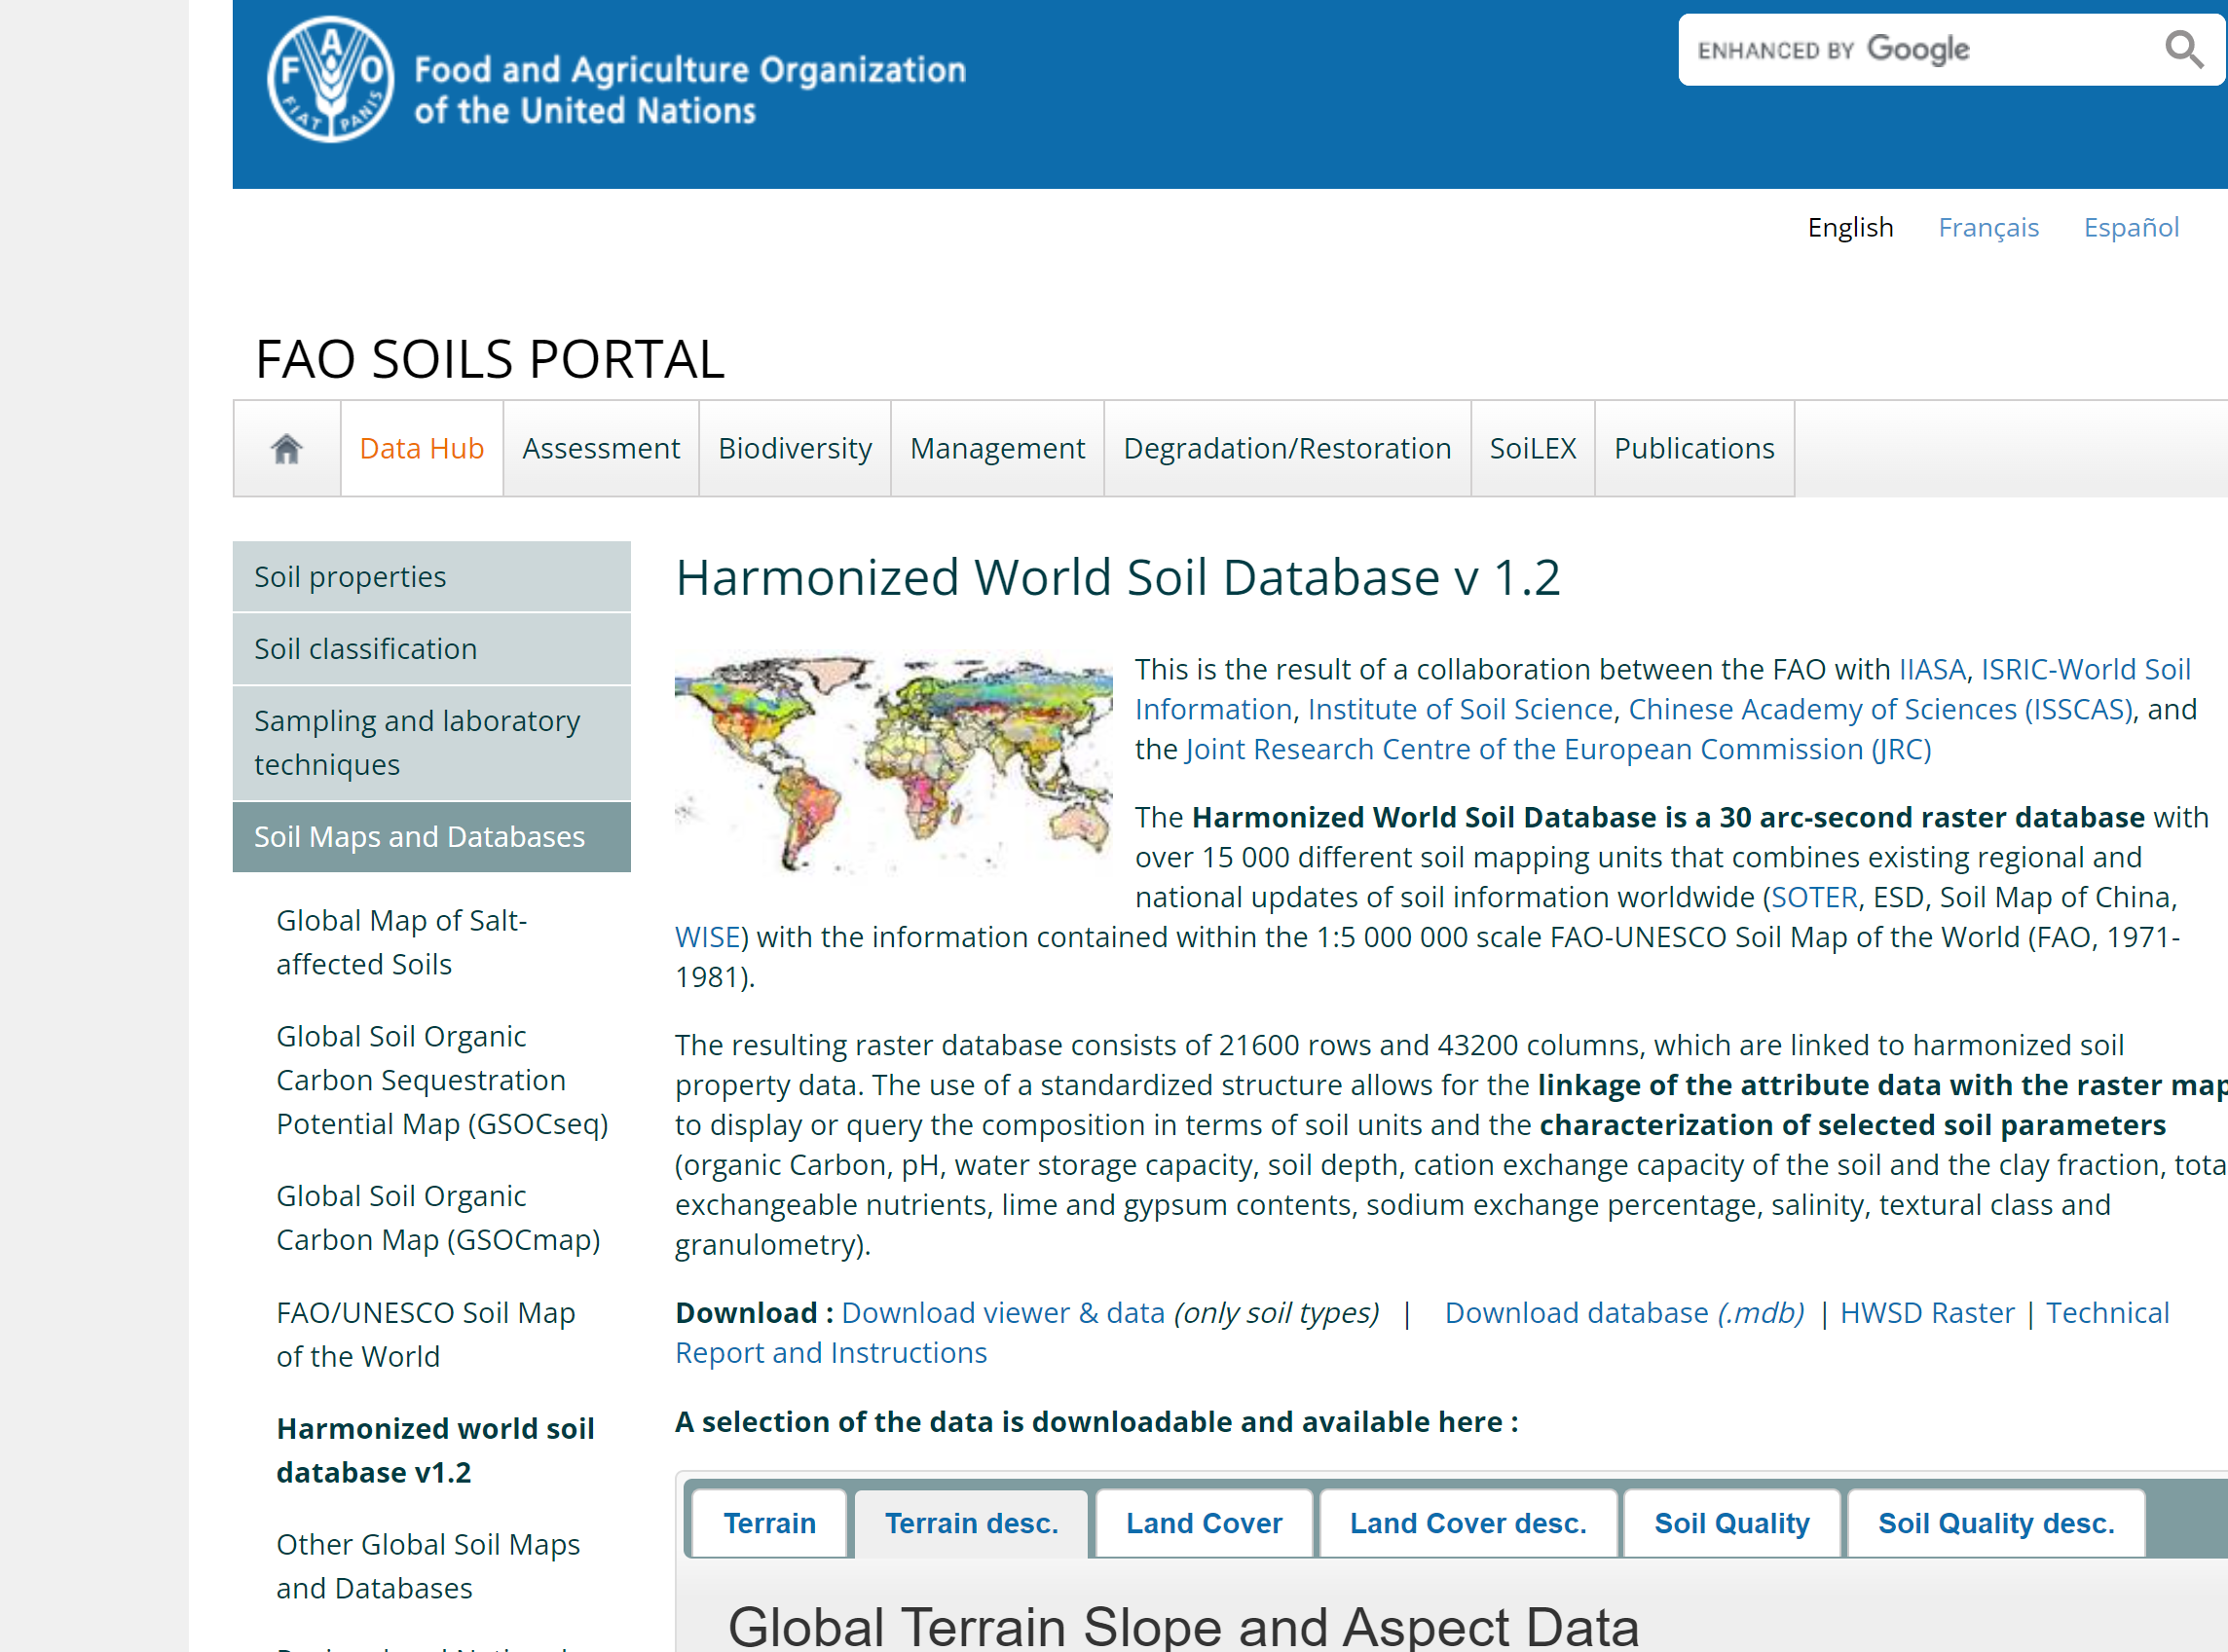2228x1652 pixels.
Task: Open GSOCseq sequestration potential map link
Action: (442, 1080)
